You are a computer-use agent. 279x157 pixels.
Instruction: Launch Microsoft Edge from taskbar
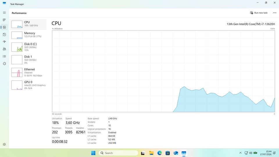(x=160, y=153)
